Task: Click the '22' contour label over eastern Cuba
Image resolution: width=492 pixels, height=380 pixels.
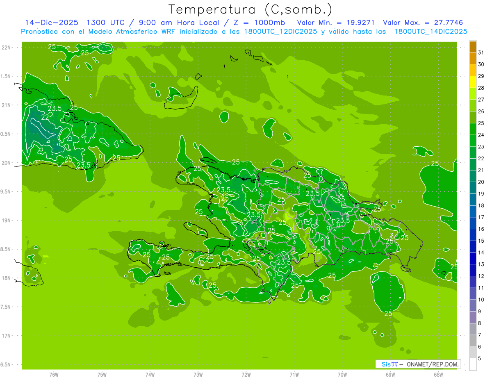Action: tap(46, 117)
